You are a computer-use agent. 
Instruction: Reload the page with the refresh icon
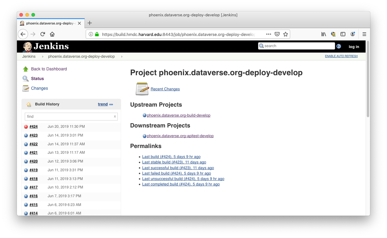click(43, 34)
